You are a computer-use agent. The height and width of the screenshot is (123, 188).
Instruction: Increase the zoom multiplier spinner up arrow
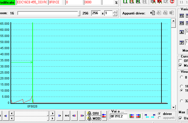(115, 12)
